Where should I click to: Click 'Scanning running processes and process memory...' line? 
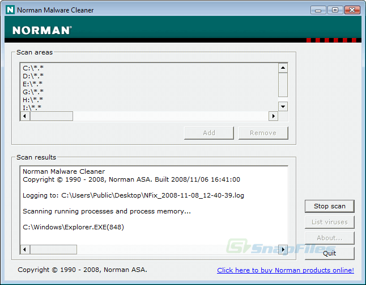click(107, 211)
